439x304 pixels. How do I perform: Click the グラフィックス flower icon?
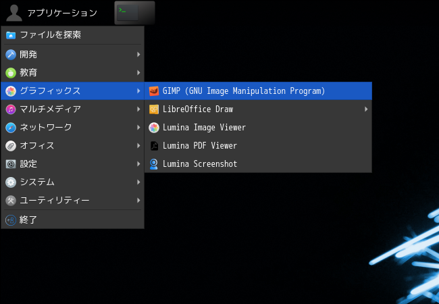pyautogui.click(x=11, y=91)
